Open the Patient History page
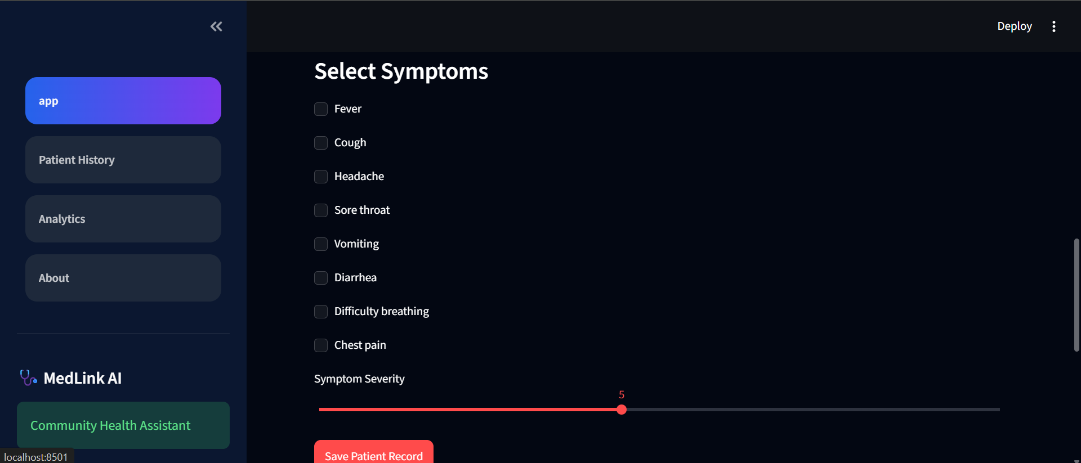This screenshot has height=463, width=1081. (x=123, y=160)
